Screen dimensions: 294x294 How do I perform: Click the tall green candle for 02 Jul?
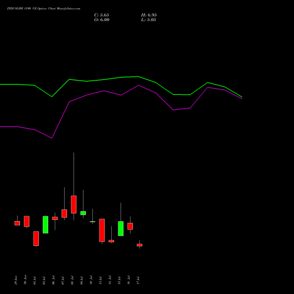45,225
